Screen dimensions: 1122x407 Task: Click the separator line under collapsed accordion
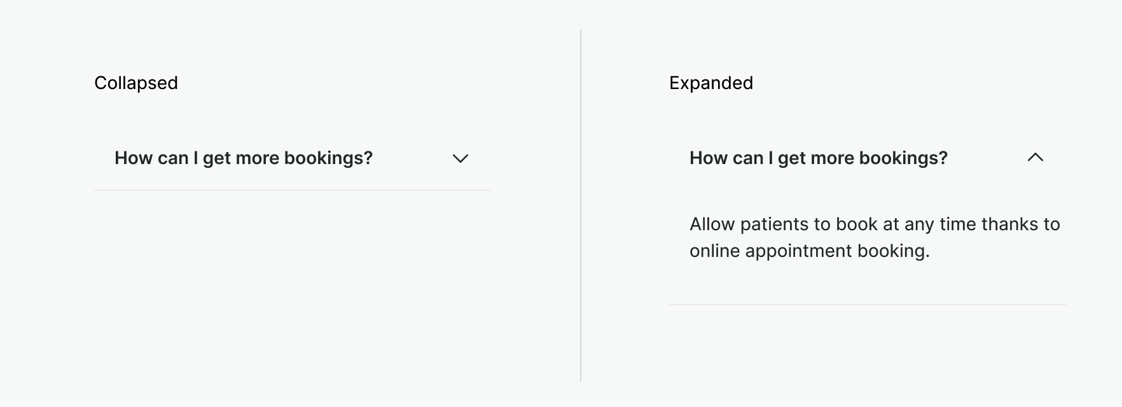point(293,190)
